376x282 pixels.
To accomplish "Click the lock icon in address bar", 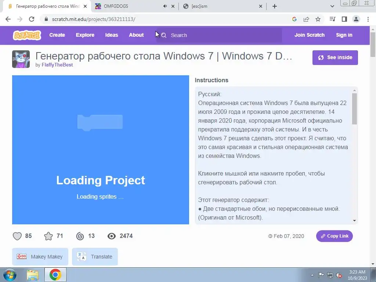I will click(46, 19).
